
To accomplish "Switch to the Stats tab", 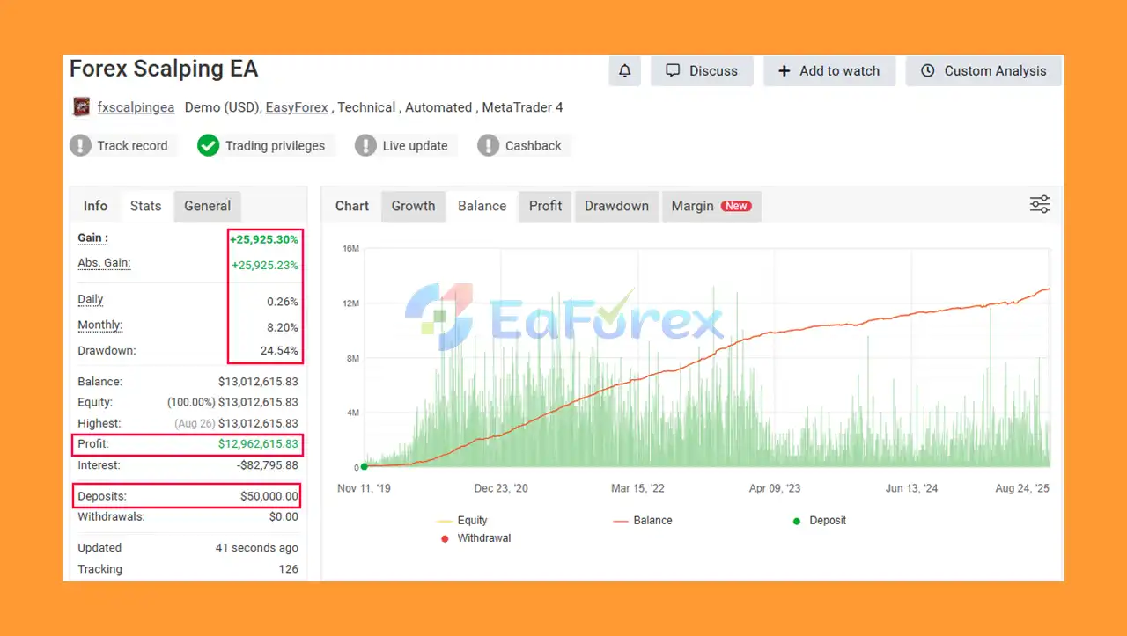I will point(145,206).
